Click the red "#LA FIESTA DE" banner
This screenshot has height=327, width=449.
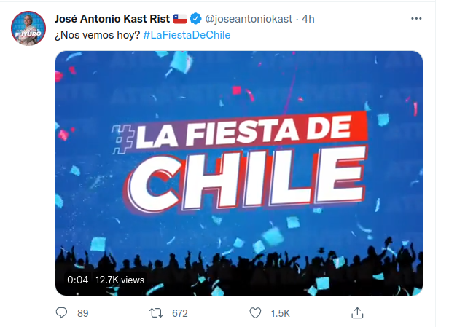[x=241, y=135]
